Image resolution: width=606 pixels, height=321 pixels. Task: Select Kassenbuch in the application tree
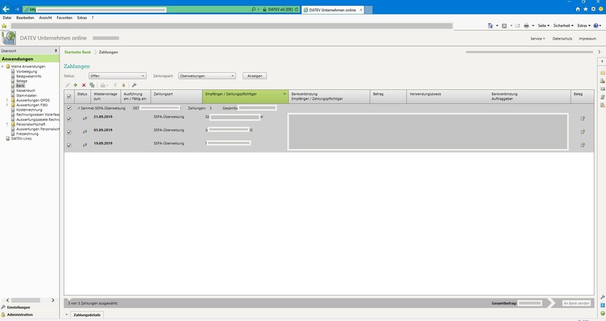[x=26, y=91]
